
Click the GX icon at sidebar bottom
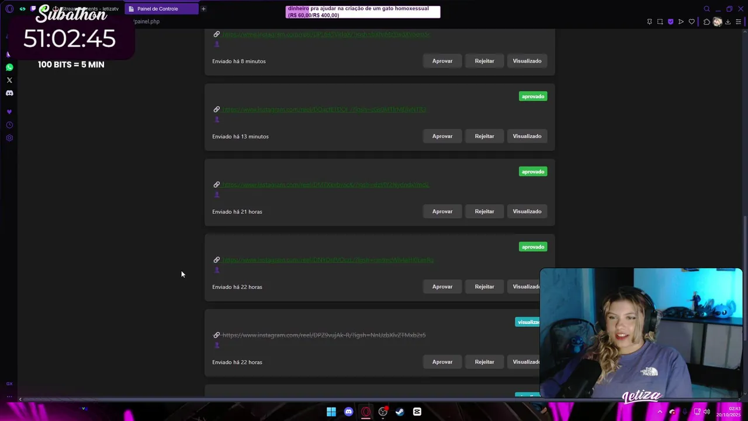[9, 384]
